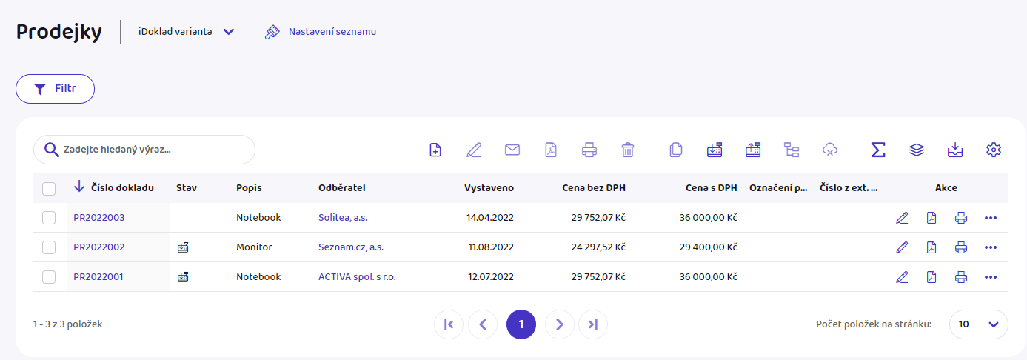Go to first page of results
The width and height of the screenshot is (1027, 360).
449,324
